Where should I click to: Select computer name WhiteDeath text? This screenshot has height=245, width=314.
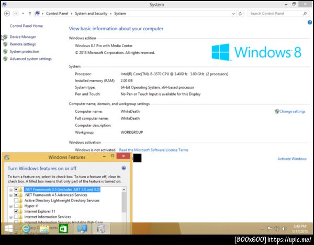pyautogui.click(x=130, y=111)
